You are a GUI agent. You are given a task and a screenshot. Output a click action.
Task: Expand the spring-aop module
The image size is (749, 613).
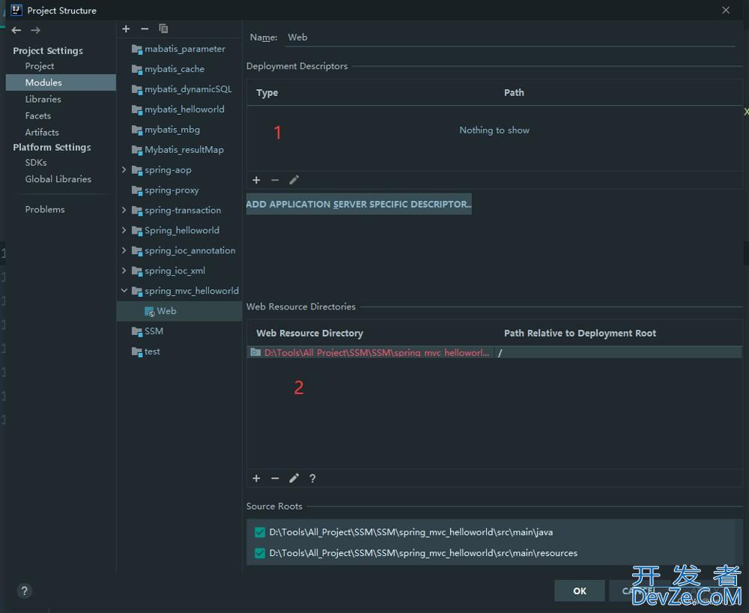124,170
